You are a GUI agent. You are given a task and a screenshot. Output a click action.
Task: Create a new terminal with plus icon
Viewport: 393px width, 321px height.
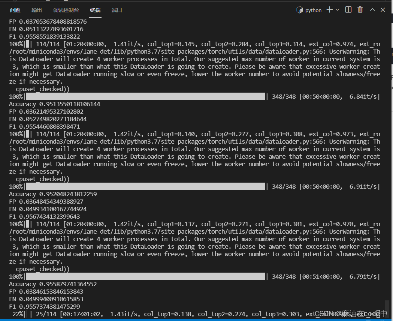pos(330,10)
